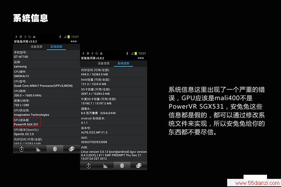
Task: Select 121.3 / 1024.0 MB RAM value
Action: tap(94, 84)
